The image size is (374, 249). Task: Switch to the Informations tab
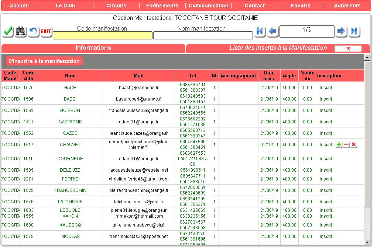(x=93, y=48)
